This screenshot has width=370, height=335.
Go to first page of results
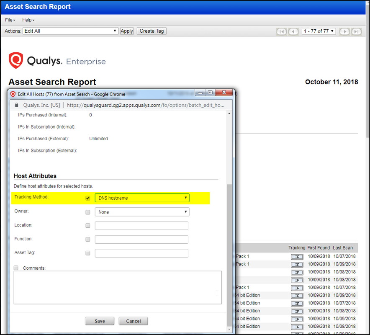[281, 31]
